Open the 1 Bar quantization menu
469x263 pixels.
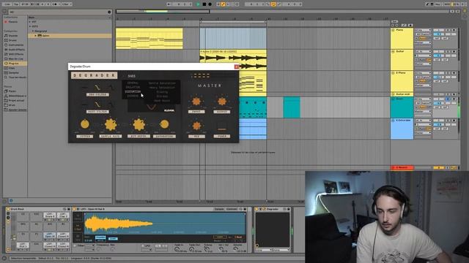(x=67, y=4)
